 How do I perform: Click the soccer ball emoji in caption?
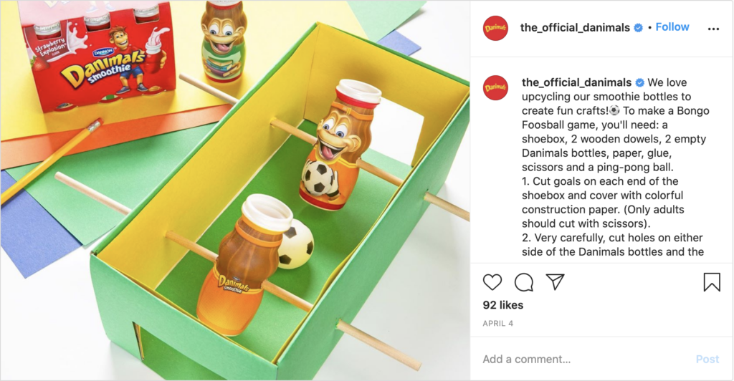click(614, 111)
